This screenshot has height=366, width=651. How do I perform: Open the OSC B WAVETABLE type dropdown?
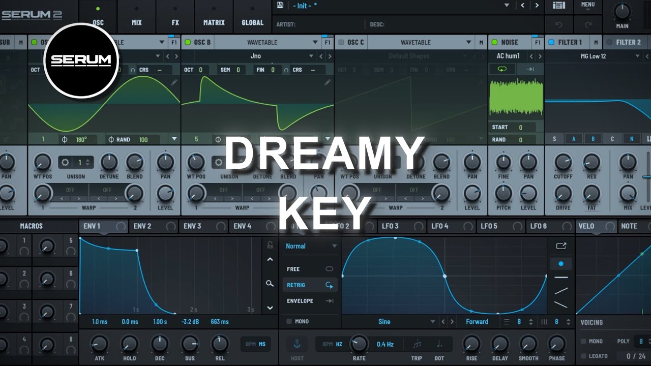tap(268, 42)
